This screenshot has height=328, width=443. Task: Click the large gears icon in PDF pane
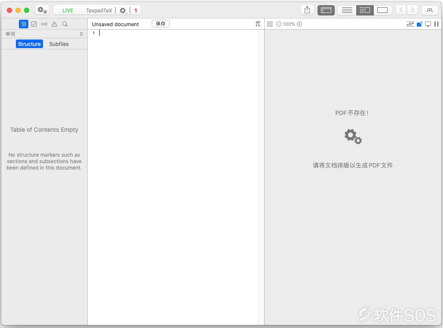coord(353,137)
